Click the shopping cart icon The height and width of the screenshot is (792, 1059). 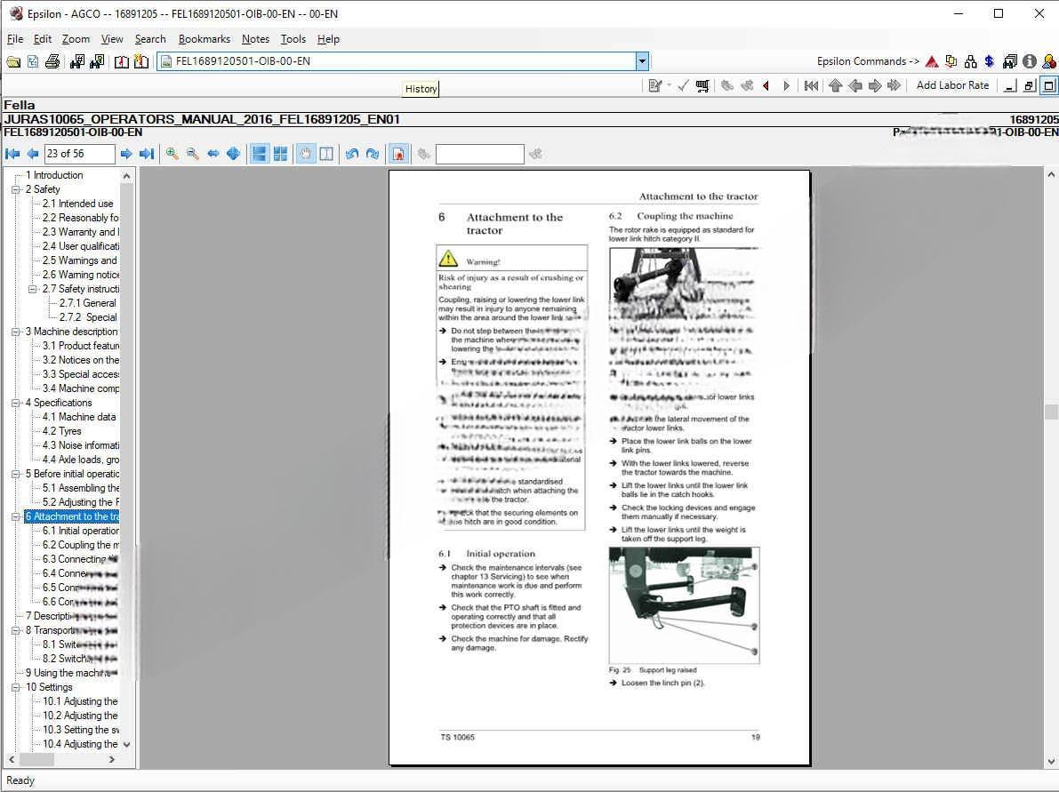tap(702, 85)
